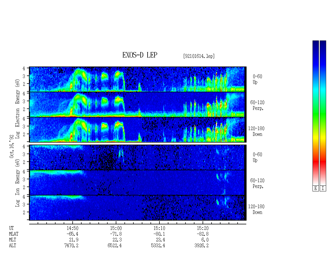Select the electron panel's 0-60 Up label
327x253 pixels.
coord(257,79)
